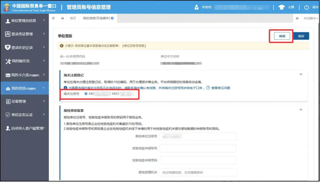Expand the 登录历史记录 menu chevron
Image resolution: width=320 pixels, height=182 pixels.
[44, 47]
